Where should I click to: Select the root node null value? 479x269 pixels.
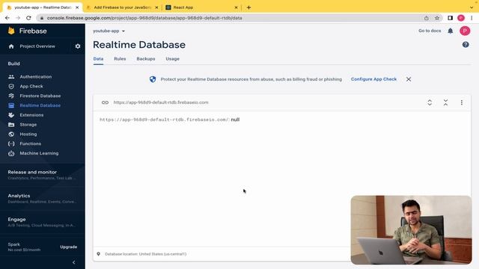[x=235, y=120]
